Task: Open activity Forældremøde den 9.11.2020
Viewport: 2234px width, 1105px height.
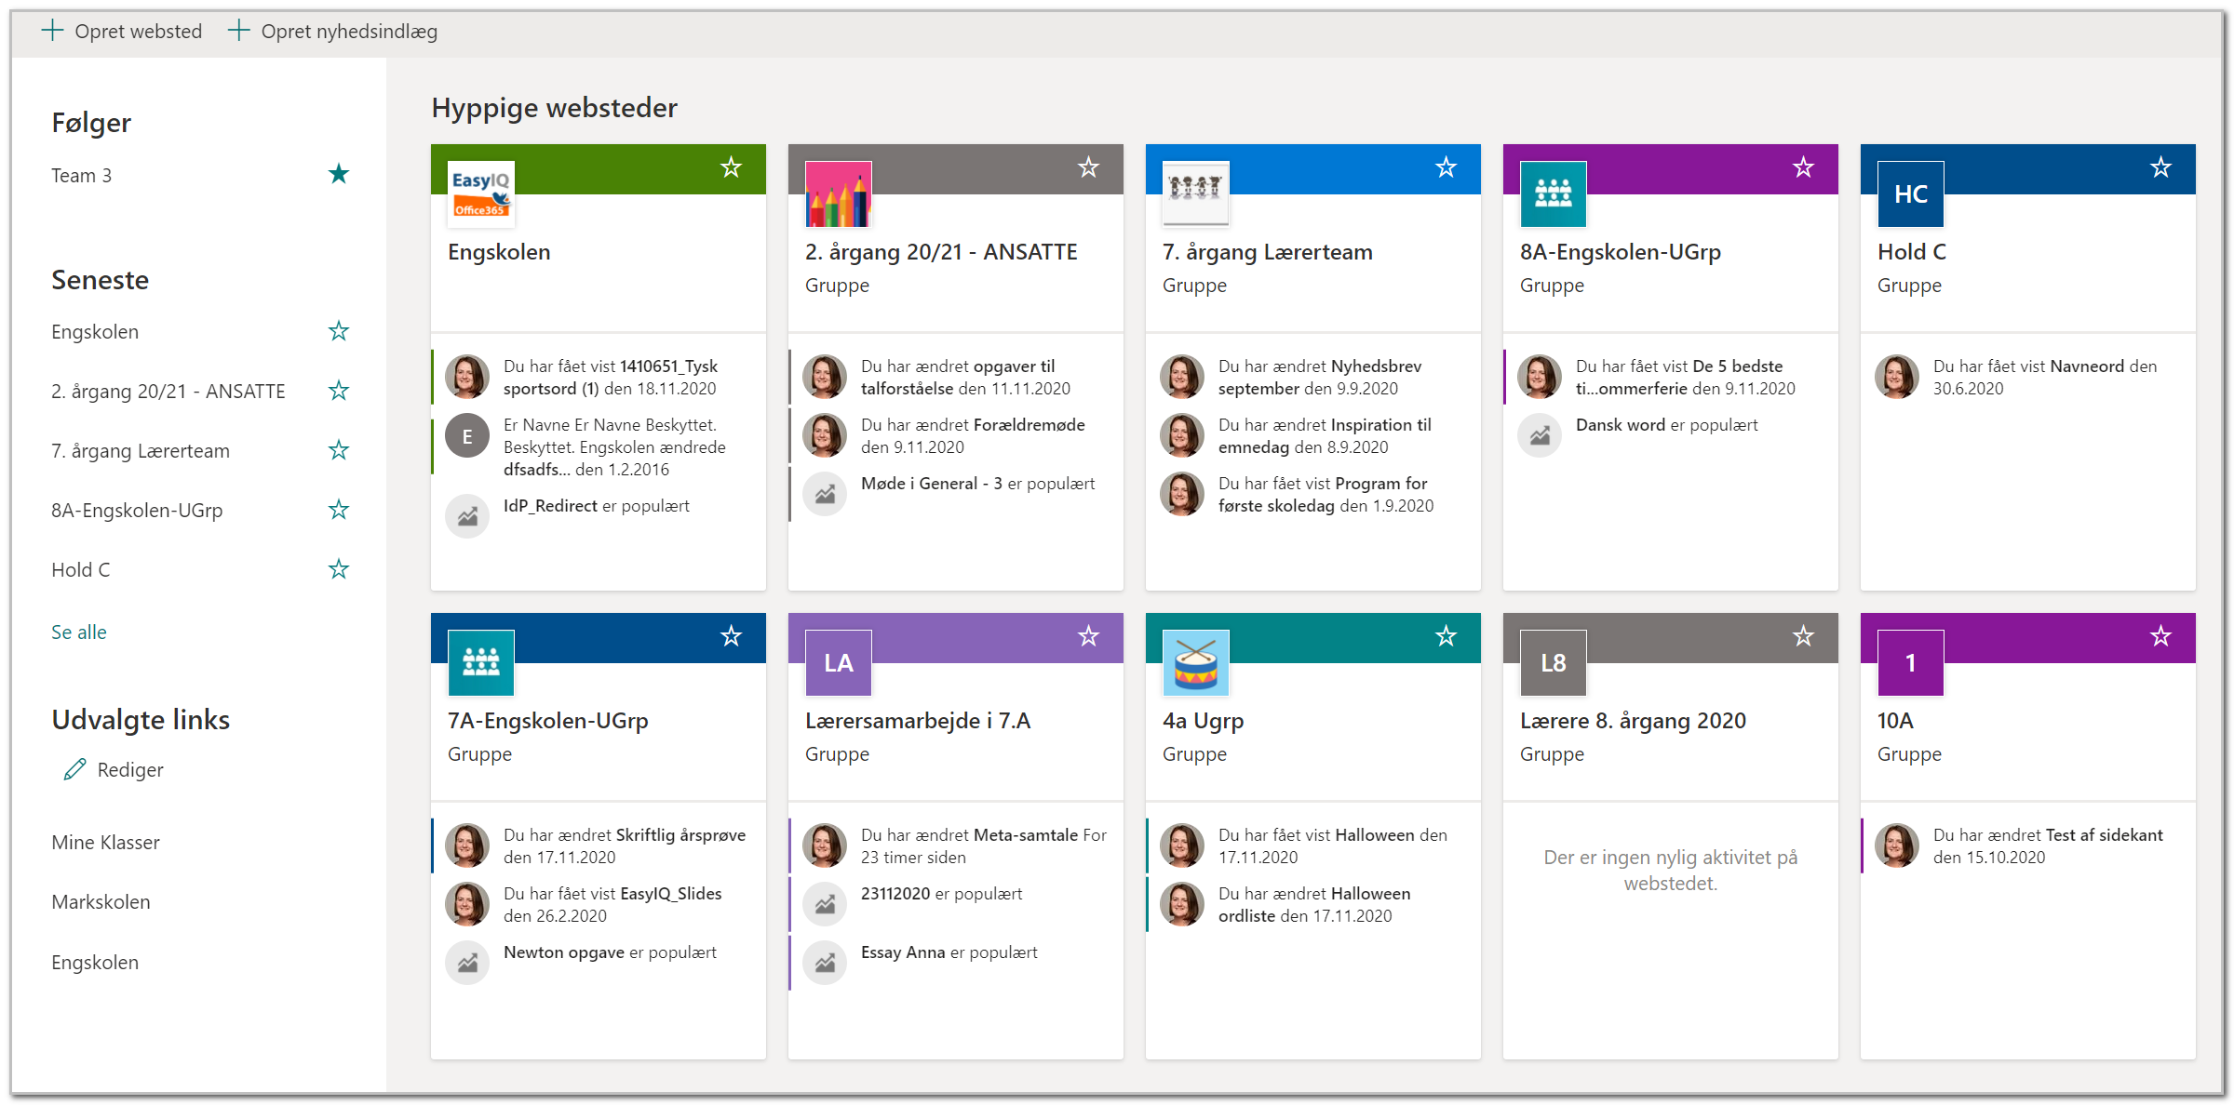Action: coord(973,436)
